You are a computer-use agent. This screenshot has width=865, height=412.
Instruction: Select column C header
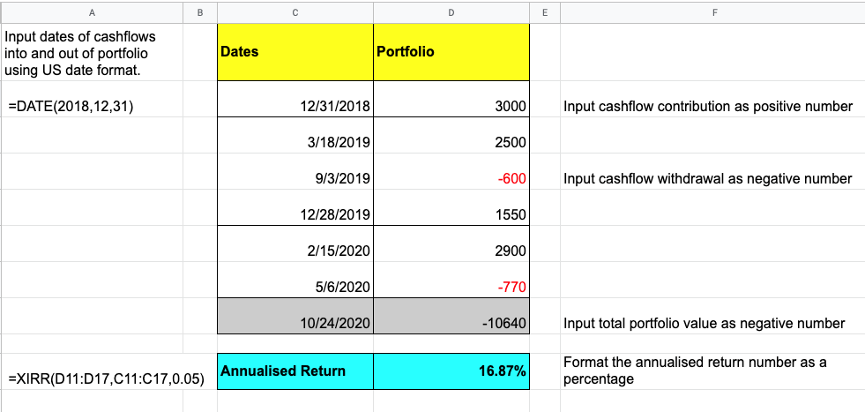[x=295, y=11]
